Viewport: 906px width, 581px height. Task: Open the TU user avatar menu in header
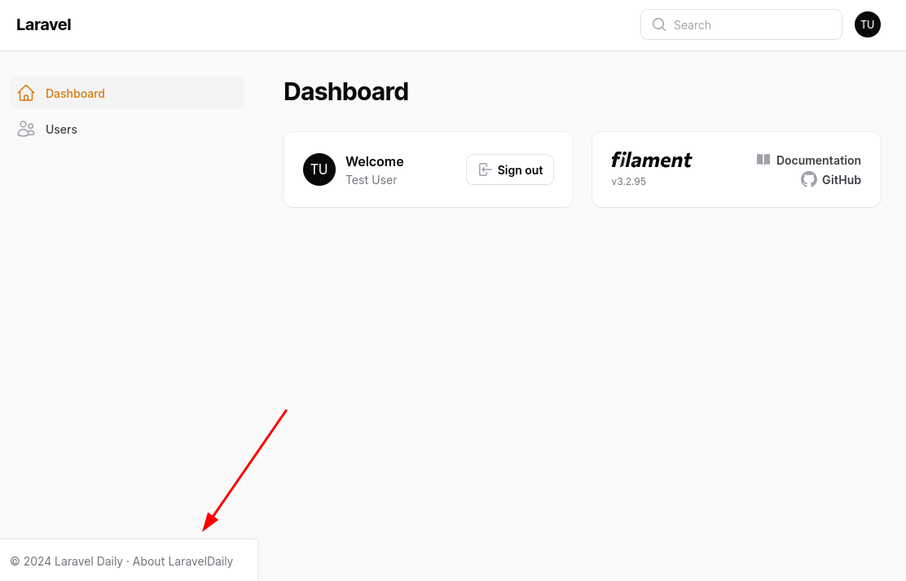[867, 24]
